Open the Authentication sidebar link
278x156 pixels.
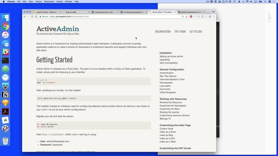click(167, 73)
